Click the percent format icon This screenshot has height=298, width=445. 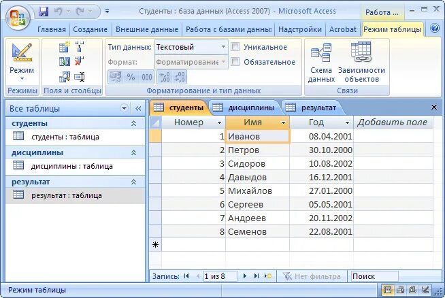[131, 77]
